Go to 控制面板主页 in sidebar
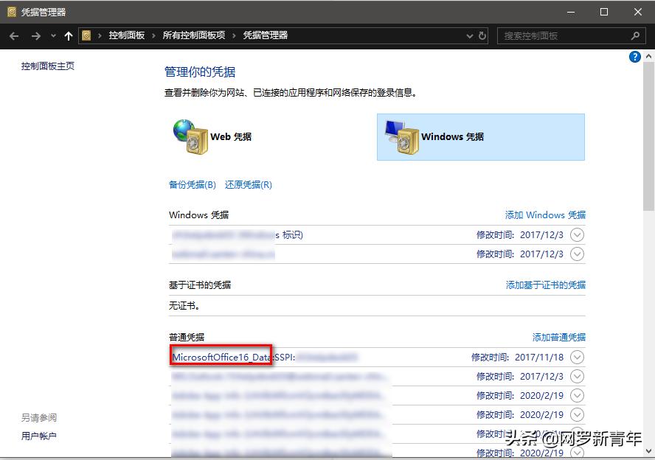The image size is (655, 460). pyautogui.click(x=46, y=66)
